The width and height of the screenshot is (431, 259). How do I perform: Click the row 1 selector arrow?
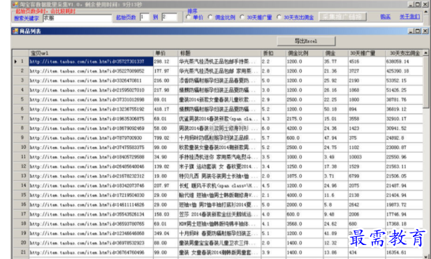[15, 61]
